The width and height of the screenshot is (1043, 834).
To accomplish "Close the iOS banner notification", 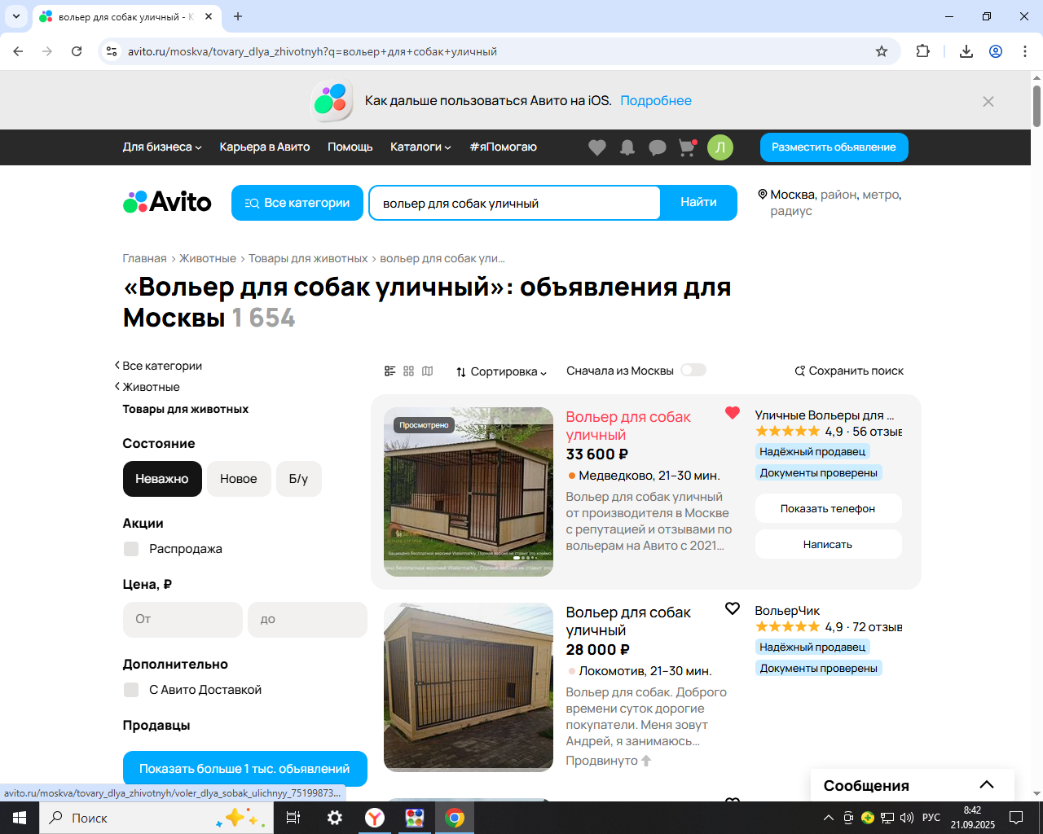I will (988, 102).
